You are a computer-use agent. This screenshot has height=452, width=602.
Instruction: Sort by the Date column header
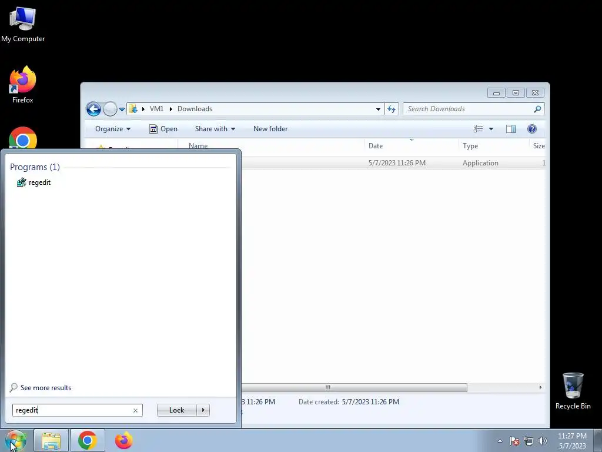(411, 146)
